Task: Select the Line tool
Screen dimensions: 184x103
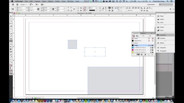Action: pyautogui.click(x=11, y=31)
